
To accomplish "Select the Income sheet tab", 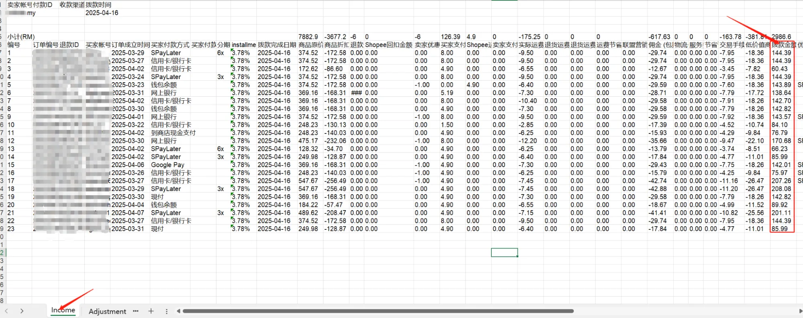I will tap(63, 310).
